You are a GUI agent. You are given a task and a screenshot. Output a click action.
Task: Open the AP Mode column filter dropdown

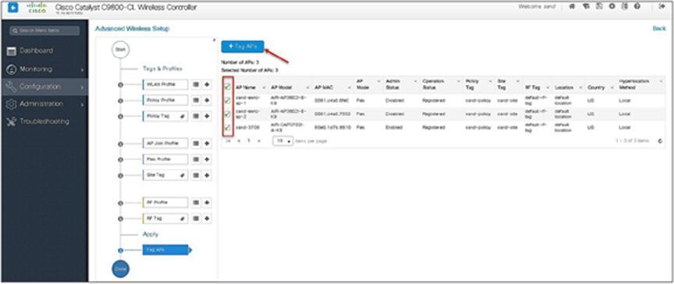tap(378, 81)
